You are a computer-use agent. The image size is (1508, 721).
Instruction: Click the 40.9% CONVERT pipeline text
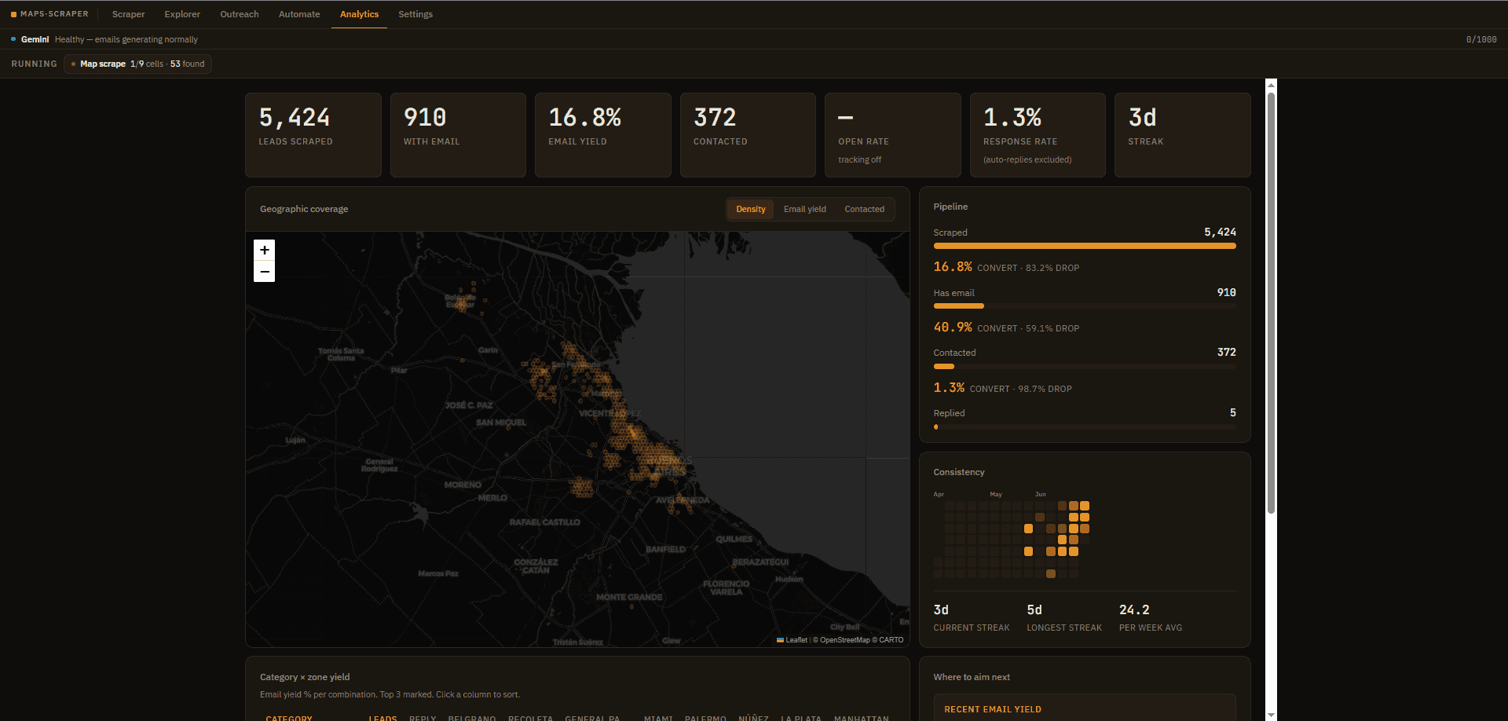click(1006, 328)
